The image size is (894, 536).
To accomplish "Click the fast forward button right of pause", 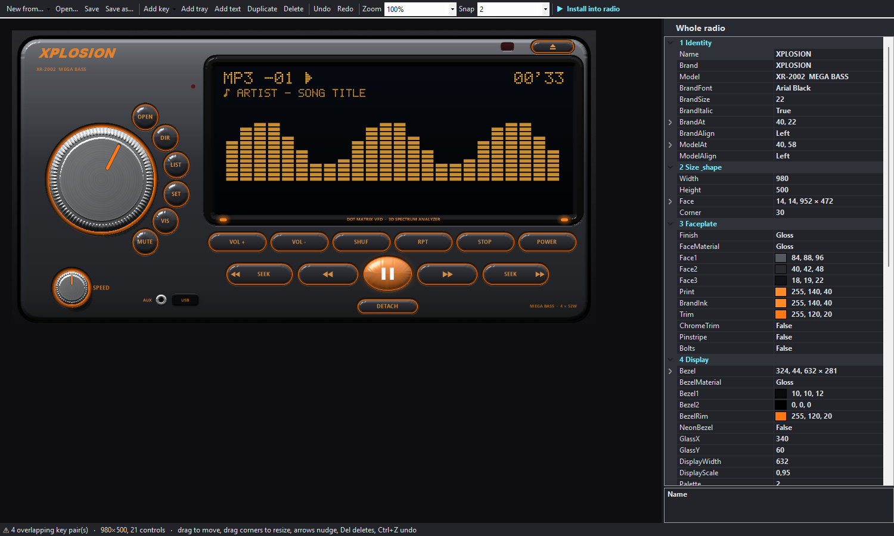I will tap(447, 275).
